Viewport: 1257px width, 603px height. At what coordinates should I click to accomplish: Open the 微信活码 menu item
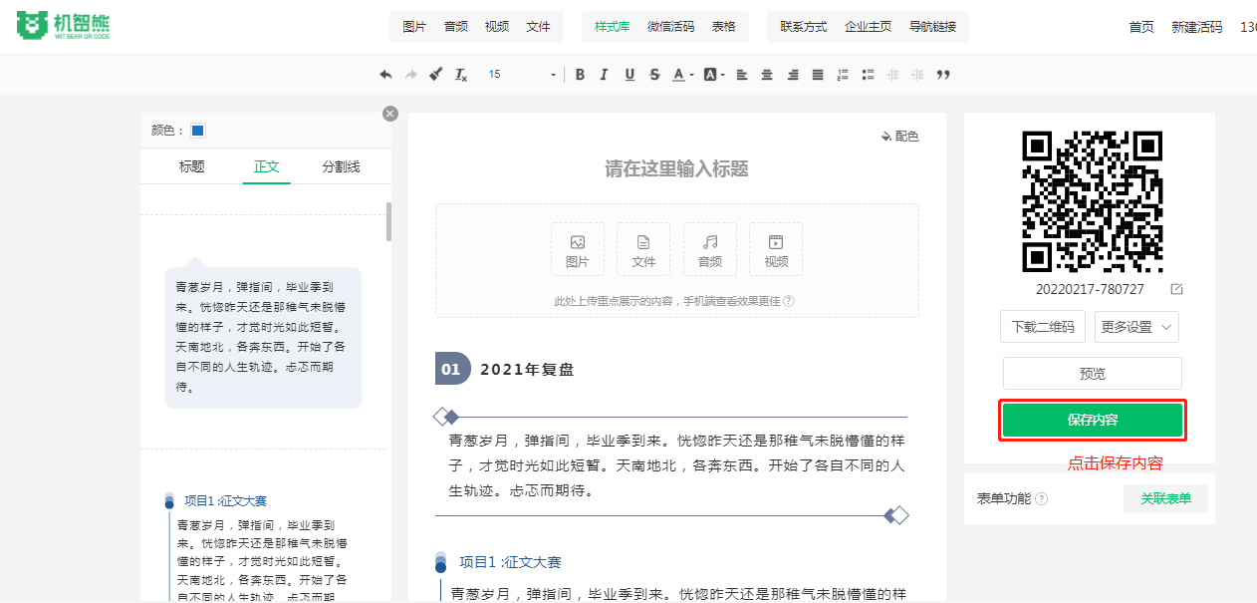click(670, 27)
